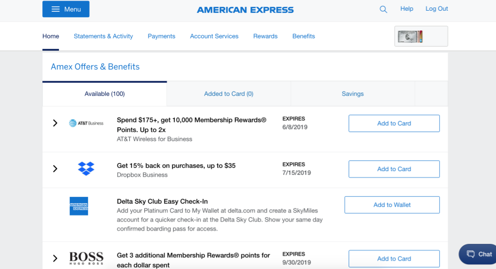Open the hamburger Menu button

(x=66, y=9)
